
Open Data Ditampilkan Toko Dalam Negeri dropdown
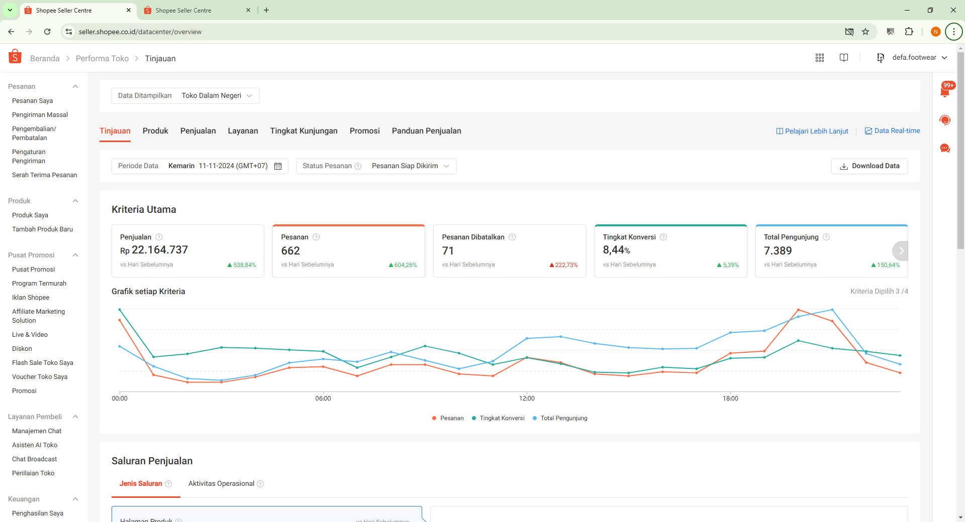(185, 96)
